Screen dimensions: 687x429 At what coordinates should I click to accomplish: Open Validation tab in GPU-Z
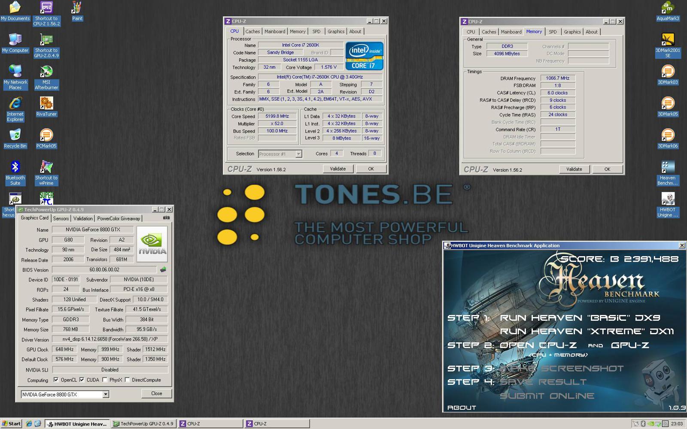[x=83, y=218]
